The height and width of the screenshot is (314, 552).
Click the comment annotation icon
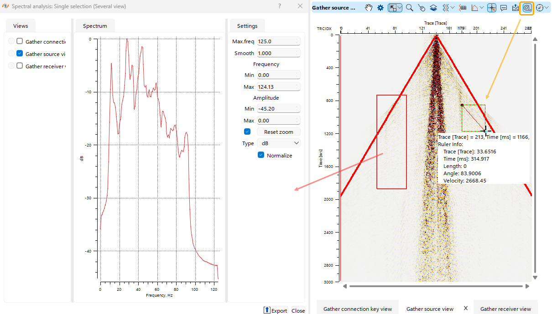504,8
